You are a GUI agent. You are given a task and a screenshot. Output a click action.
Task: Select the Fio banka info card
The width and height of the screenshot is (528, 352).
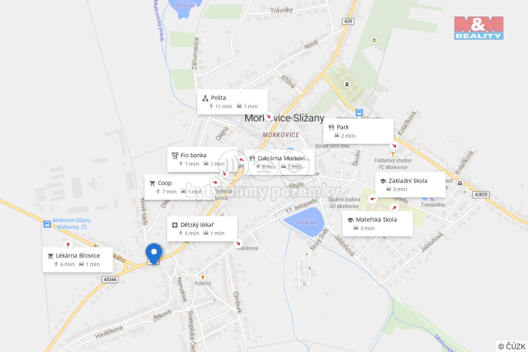(202, 159)
